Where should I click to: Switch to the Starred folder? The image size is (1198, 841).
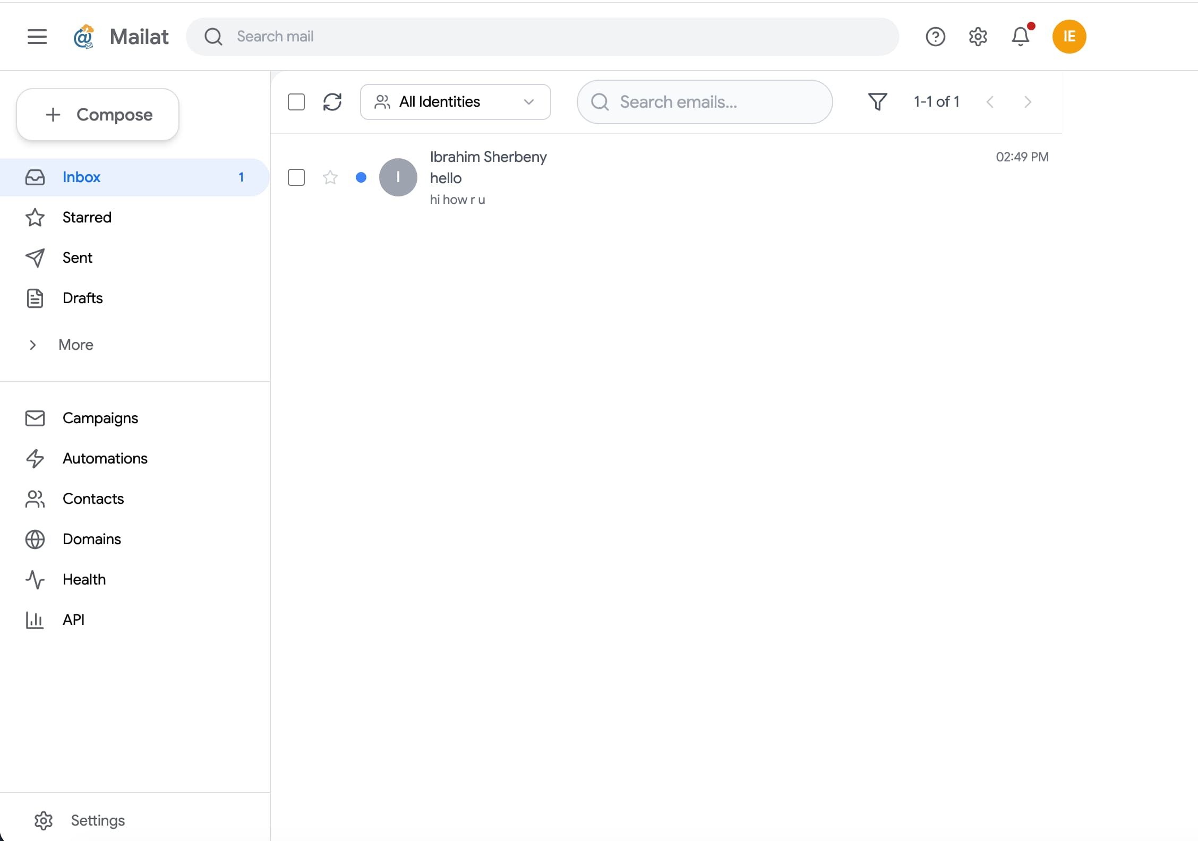pyautogui.click(x=87, y=217)
